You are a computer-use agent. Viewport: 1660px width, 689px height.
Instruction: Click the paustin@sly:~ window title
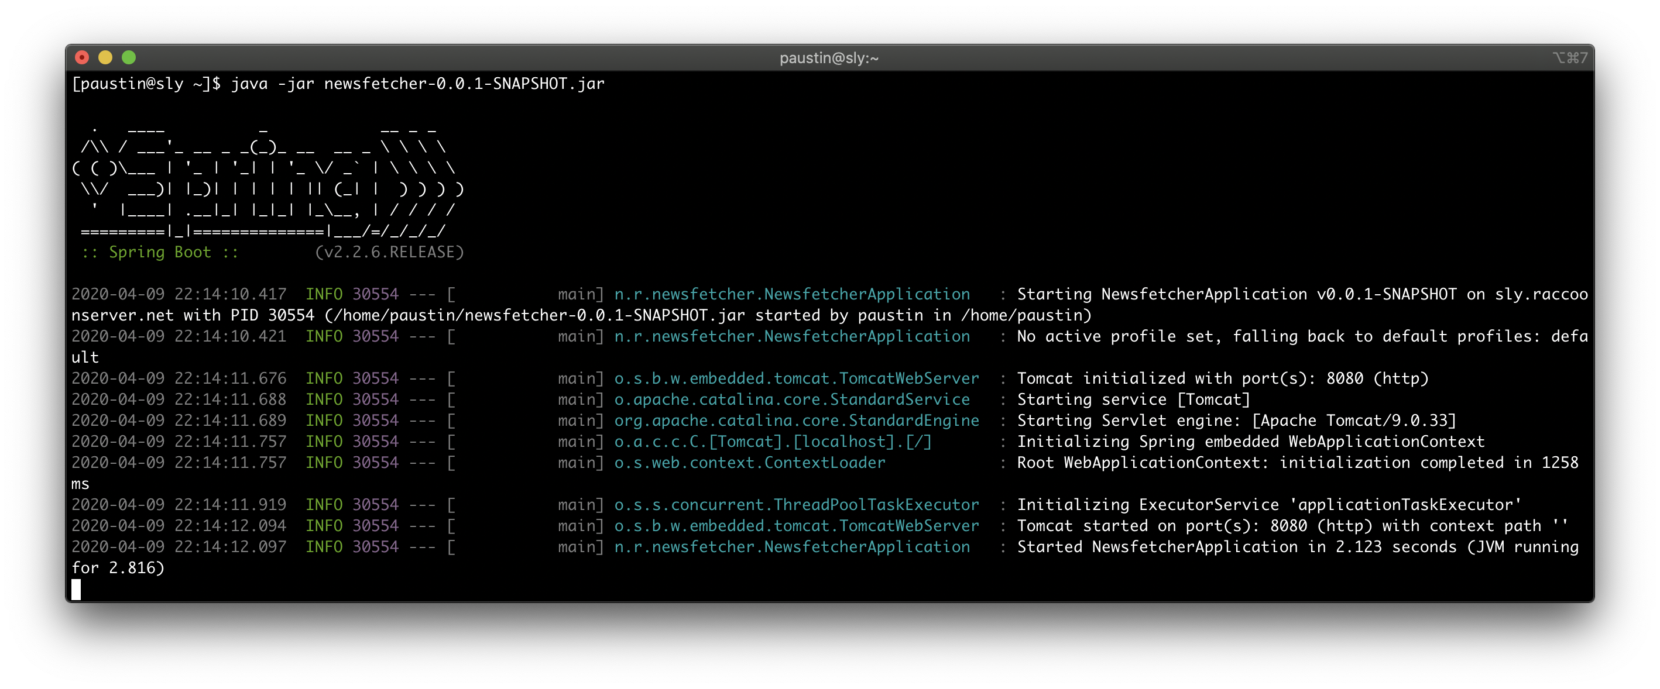(x=829, y=58)
